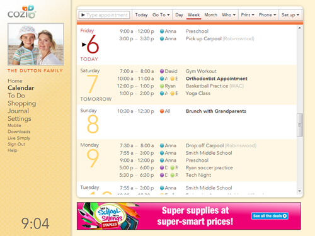
Task: Click the arrow icon in appointment field
Action: [83, 15]
